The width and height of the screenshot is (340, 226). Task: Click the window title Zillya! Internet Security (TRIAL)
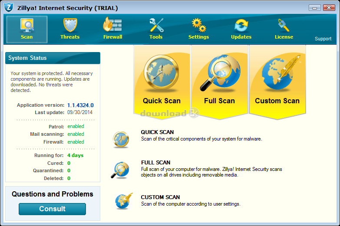pos(67,8)
